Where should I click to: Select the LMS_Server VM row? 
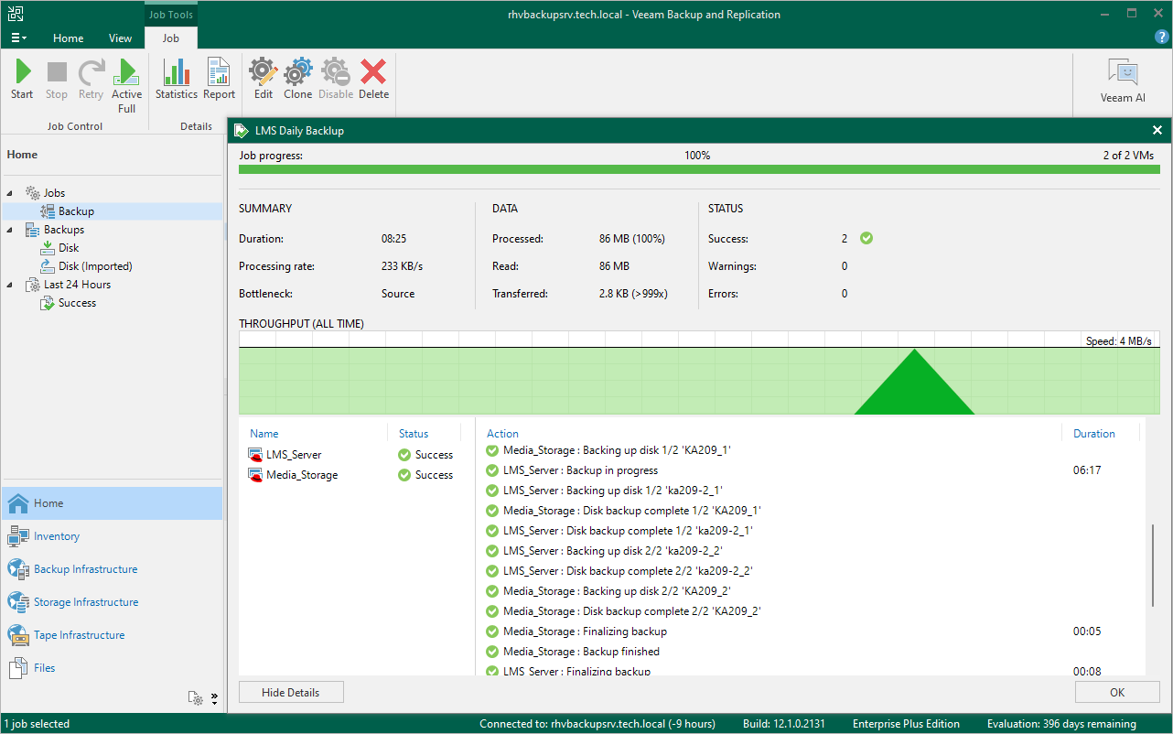coord(354,455)
